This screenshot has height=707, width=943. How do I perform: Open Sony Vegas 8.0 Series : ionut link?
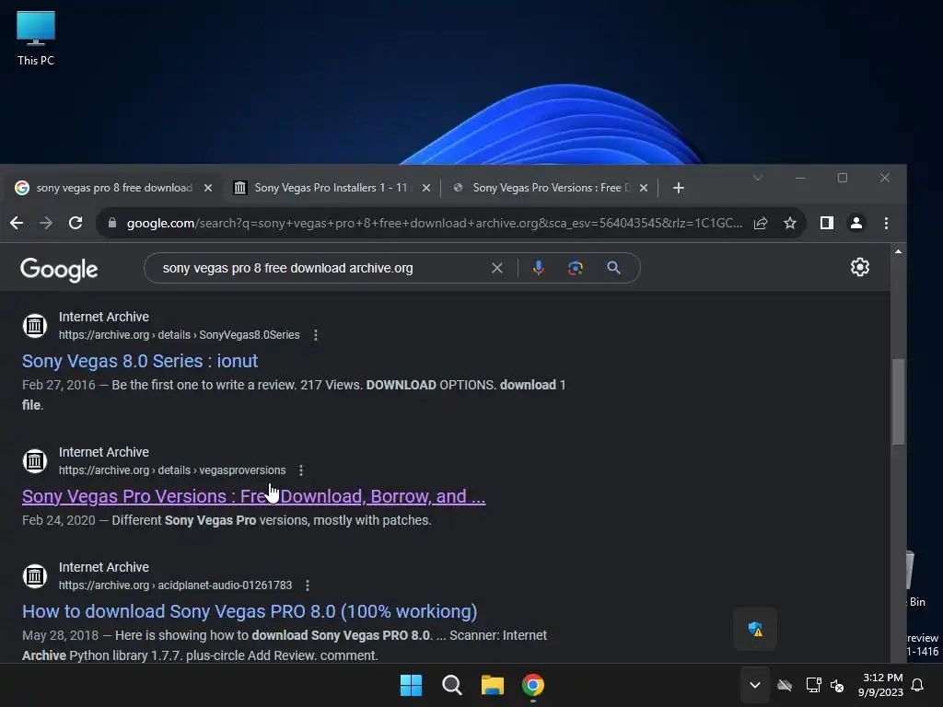tap(140, 361)
